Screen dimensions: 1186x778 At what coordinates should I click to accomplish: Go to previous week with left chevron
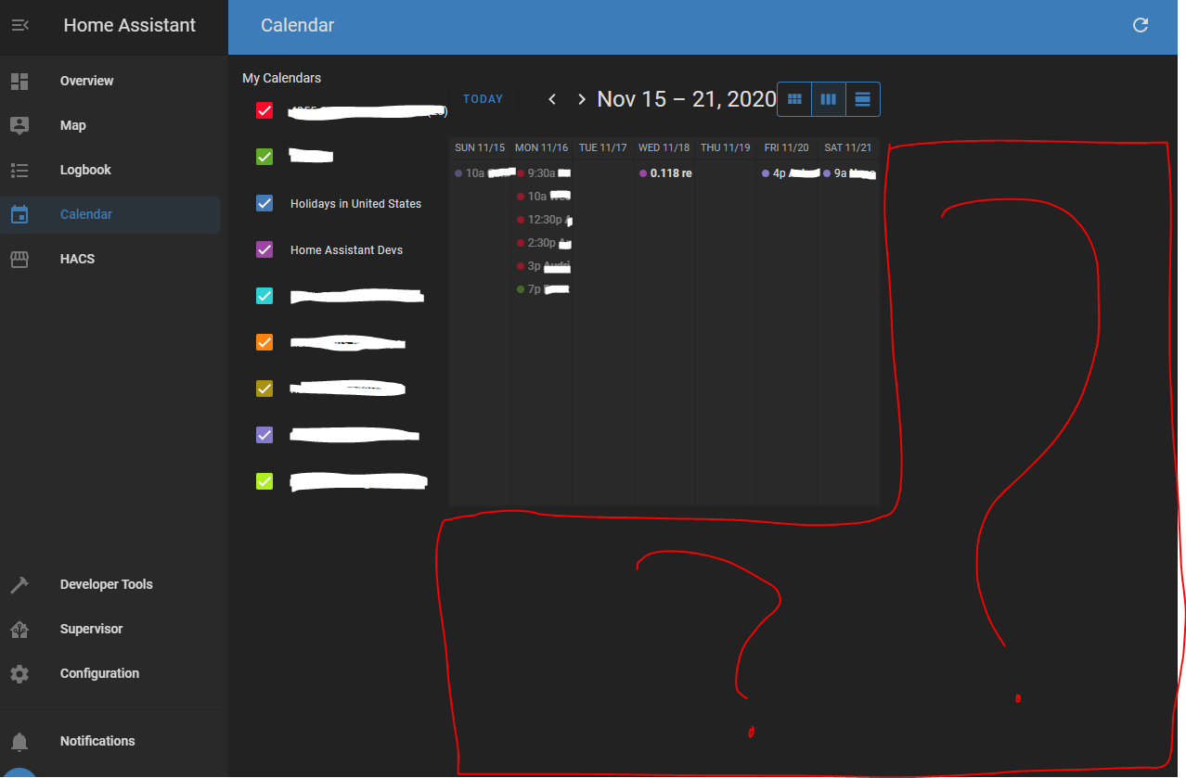pos(552,99)
